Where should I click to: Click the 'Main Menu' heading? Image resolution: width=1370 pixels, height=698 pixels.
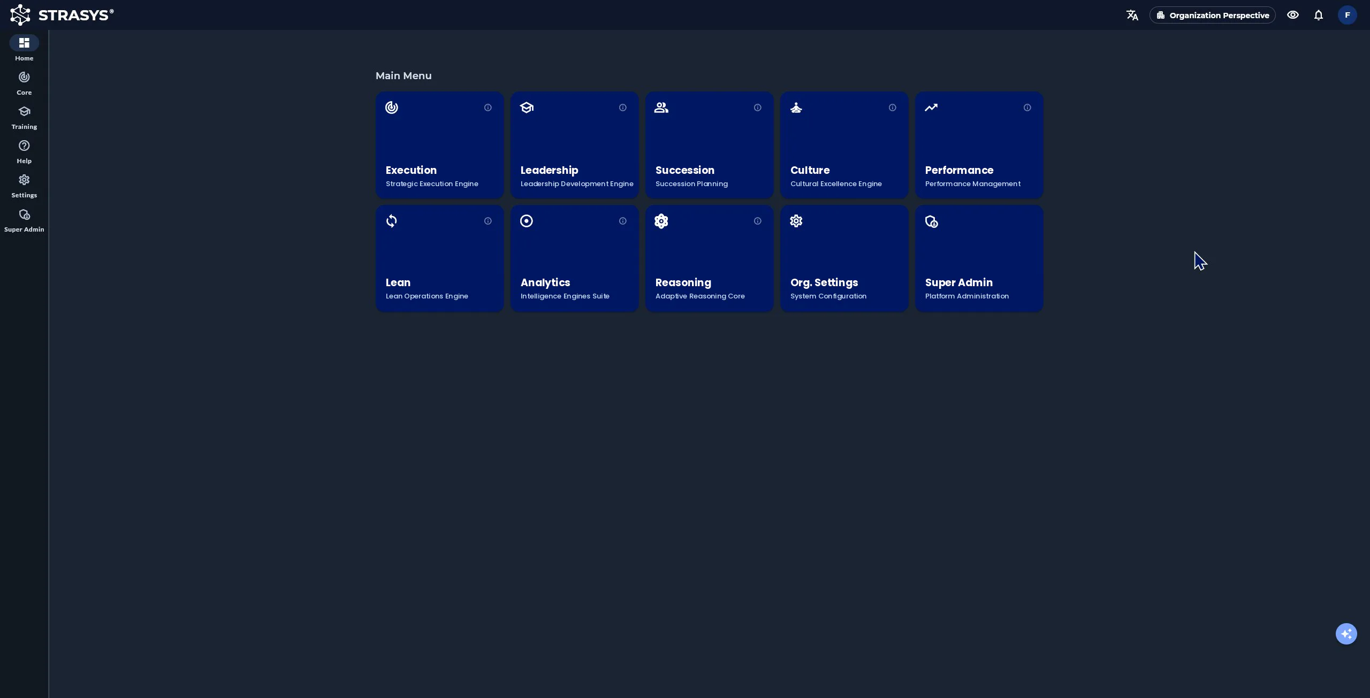404,76
